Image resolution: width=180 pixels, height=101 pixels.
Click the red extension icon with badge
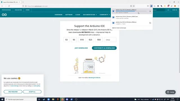pyautogui.click(x=168, y=6)
